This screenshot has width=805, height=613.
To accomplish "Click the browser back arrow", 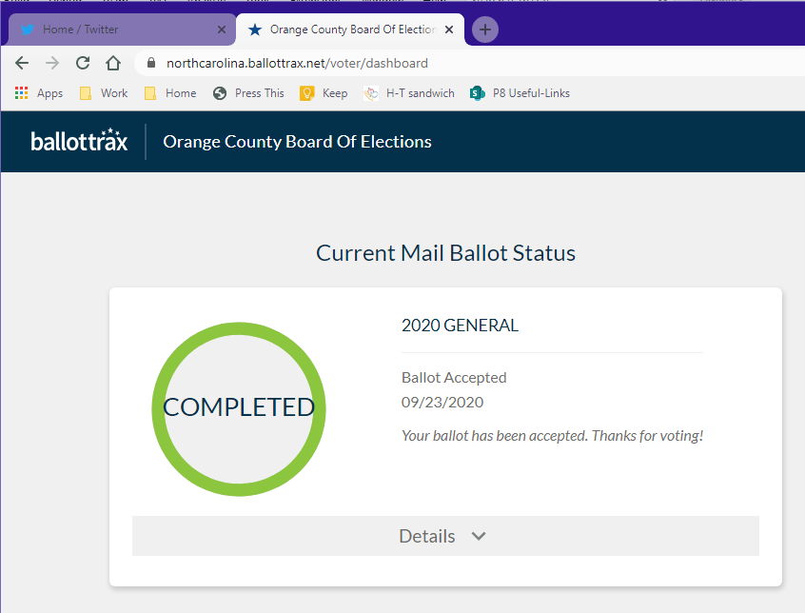I will 22,63.
